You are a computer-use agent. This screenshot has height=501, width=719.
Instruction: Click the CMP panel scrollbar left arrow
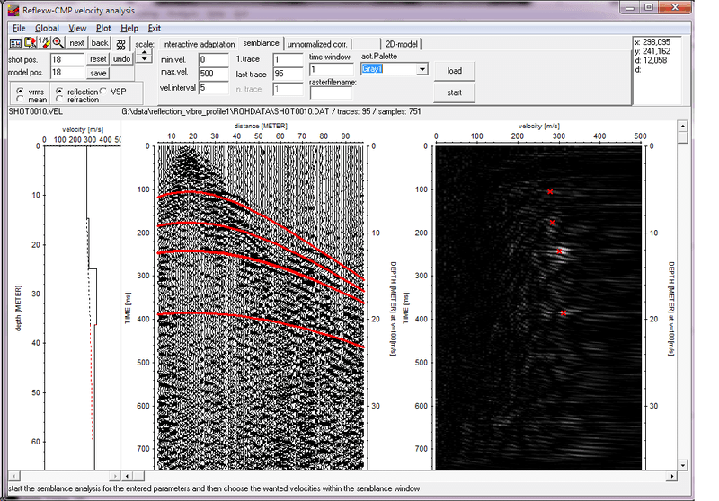point(128,476)
